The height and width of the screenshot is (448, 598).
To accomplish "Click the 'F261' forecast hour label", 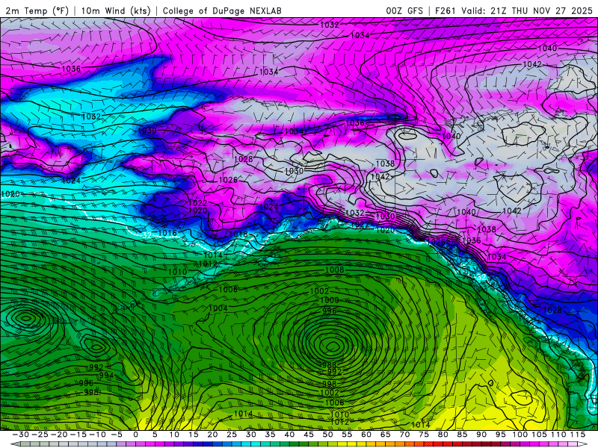I will click(446, 10).
